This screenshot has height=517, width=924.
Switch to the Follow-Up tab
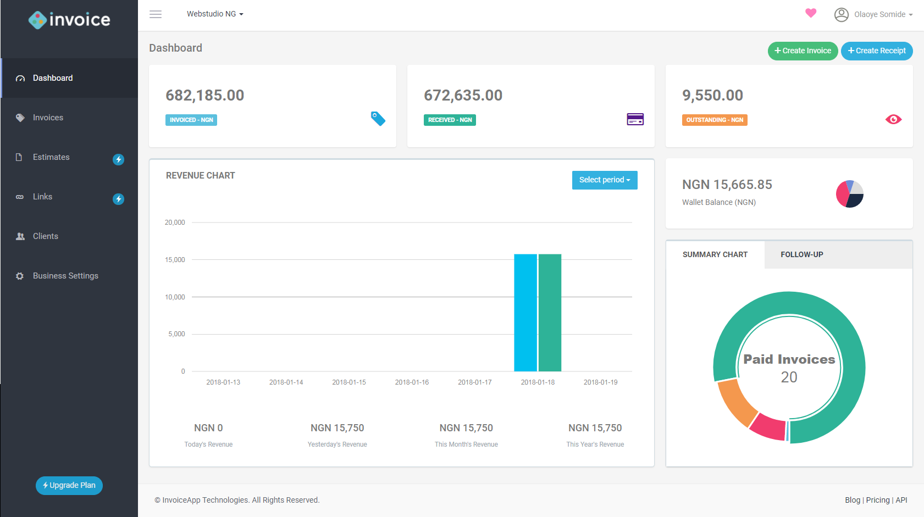pos(801,254)
